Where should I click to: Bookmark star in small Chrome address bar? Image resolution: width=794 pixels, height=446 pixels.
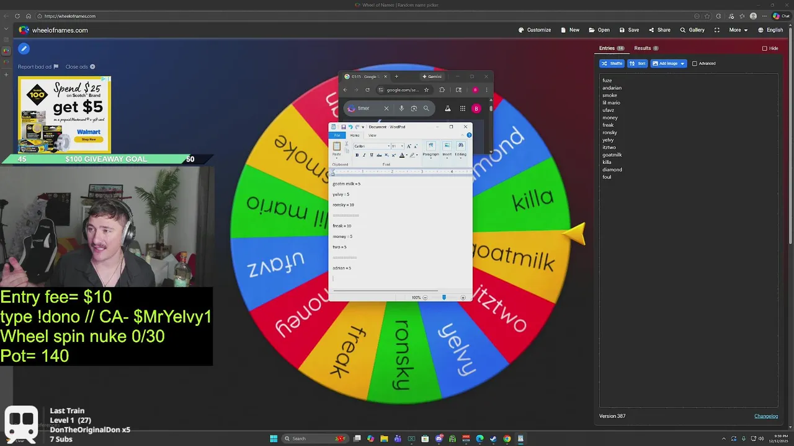tap(426, 90)
